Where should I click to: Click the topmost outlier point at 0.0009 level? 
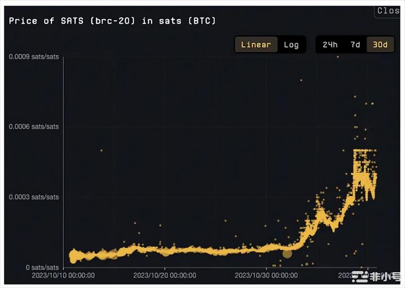(338, 57)
